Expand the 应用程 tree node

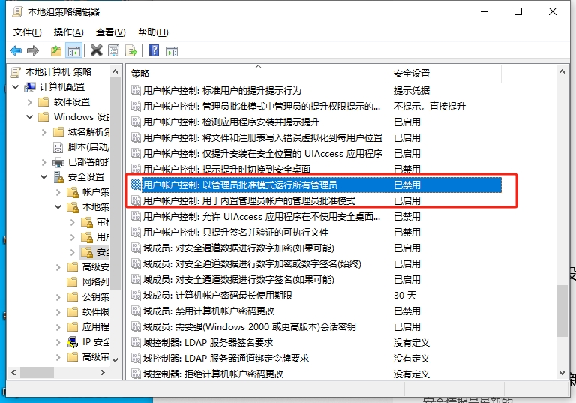[x=58, y=327]
